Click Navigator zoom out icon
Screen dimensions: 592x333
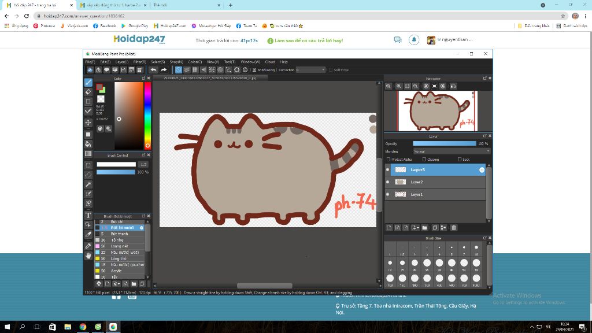pos(415,86)
